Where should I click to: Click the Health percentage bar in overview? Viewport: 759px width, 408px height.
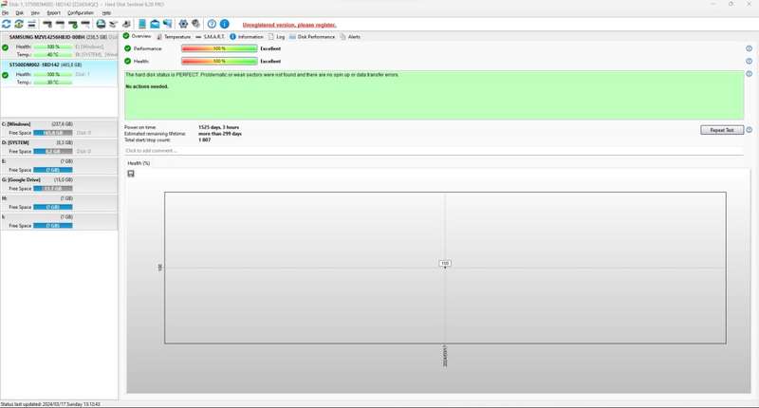coord(219,61)
